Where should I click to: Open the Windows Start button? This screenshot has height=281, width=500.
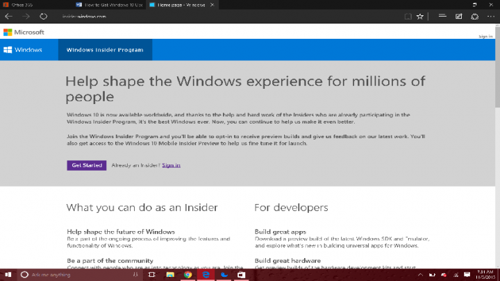(x=8, y=275)
